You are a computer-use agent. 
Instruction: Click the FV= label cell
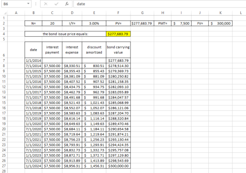[x=200, y=24]
